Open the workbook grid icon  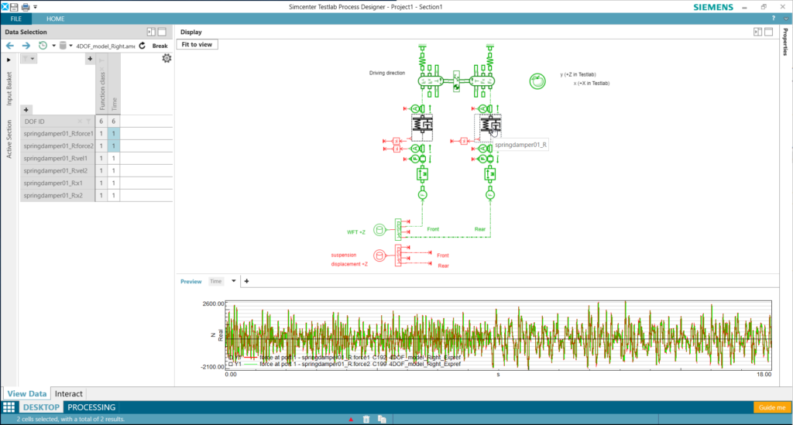(9, 407)
